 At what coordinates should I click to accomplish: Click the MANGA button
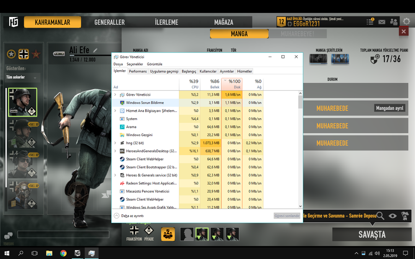(x=239, y=34)
